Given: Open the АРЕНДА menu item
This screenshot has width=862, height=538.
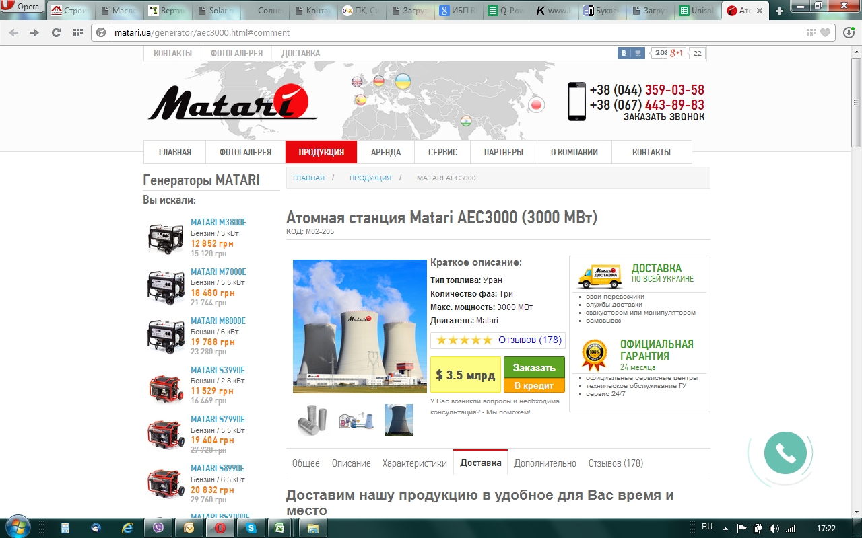Looking at the screenshot, I should click(386, 152).
